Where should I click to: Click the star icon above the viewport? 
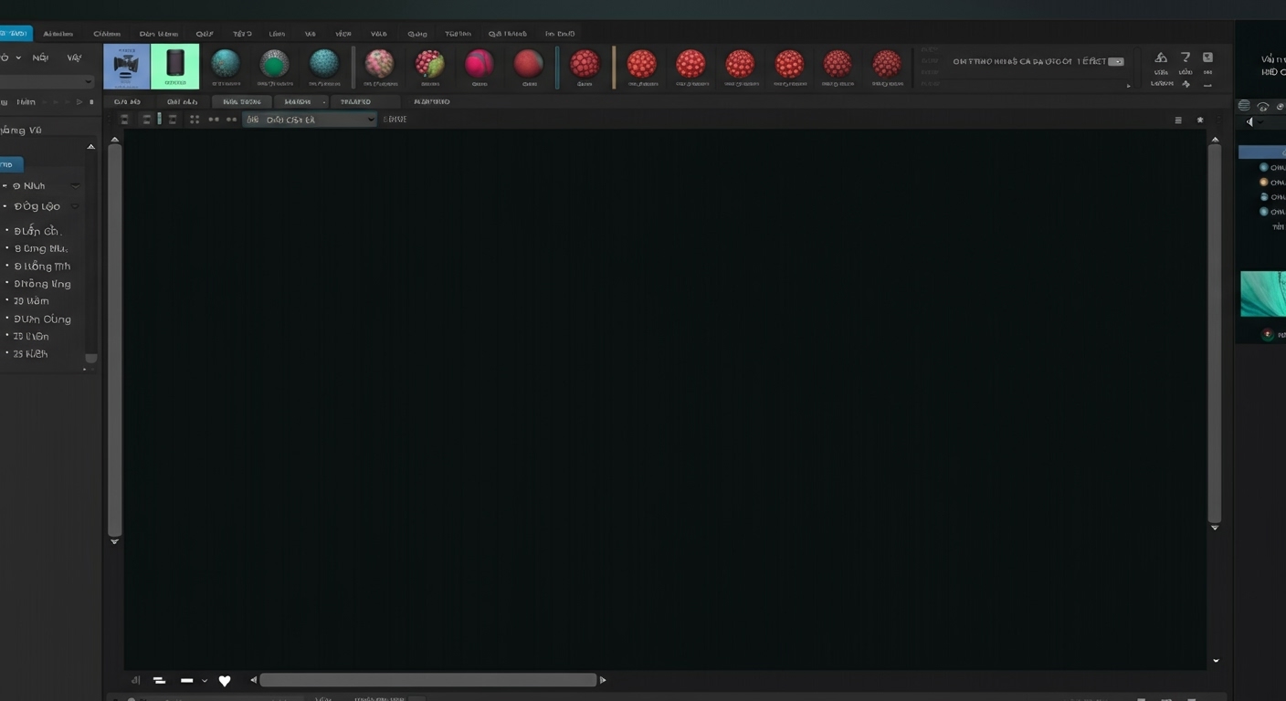tap(1200, 119)
